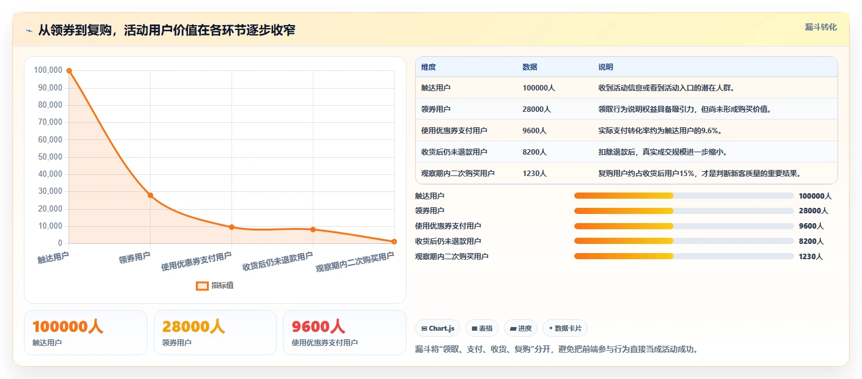Click the 表格 tag chip
This screenshot has height=379, width=862.
pyautogui.click(x=482, y=328)
